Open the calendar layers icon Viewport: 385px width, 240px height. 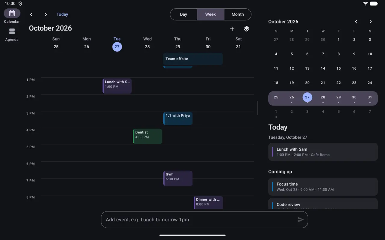(247, 29)
